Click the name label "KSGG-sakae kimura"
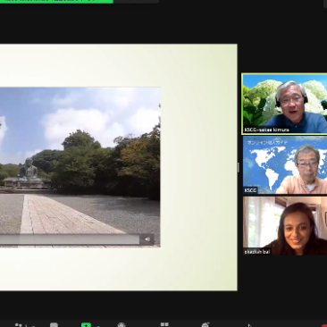327x327 pixels. pyautogui.click(x=266, y=130)
